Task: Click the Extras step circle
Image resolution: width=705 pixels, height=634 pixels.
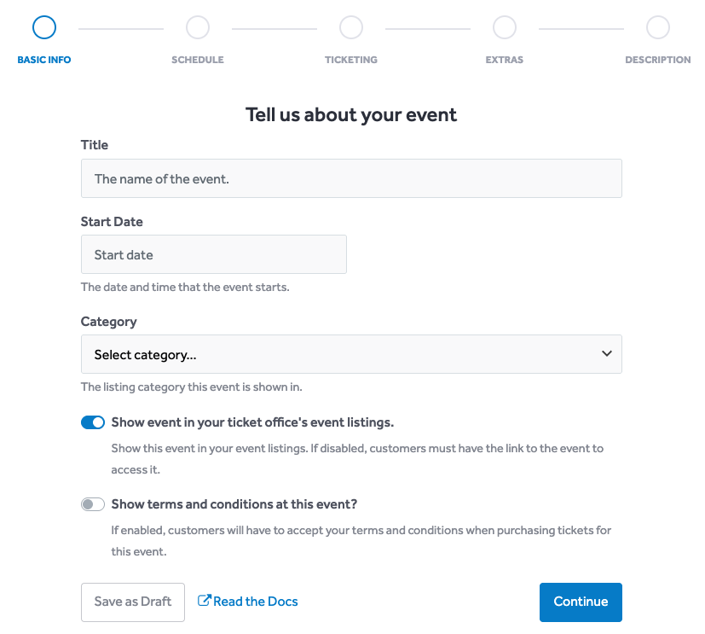Action: [505, 27]
